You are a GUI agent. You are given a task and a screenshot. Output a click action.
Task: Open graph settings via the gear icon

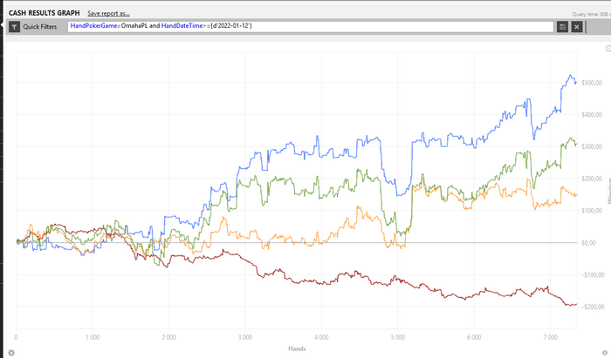pos(11,353)
